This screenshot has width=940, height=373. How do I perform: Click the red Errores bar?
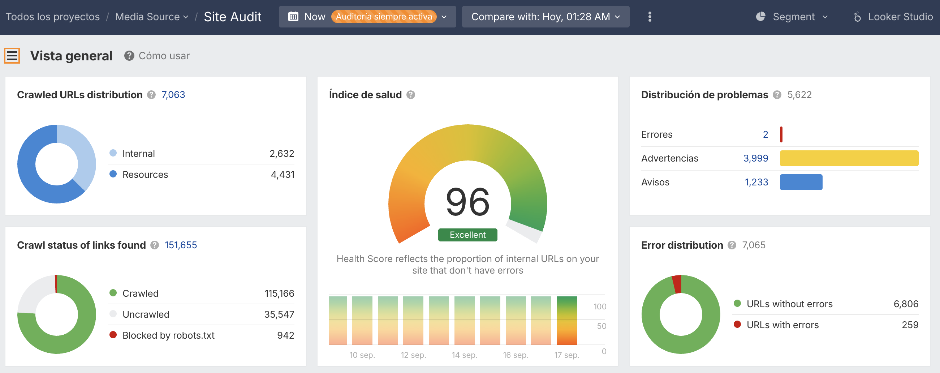tap(781, 135)
